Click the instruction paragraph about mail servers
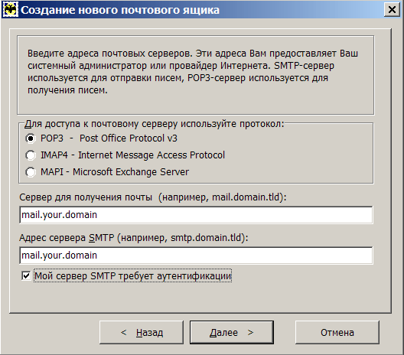 (x=193, y=72)
